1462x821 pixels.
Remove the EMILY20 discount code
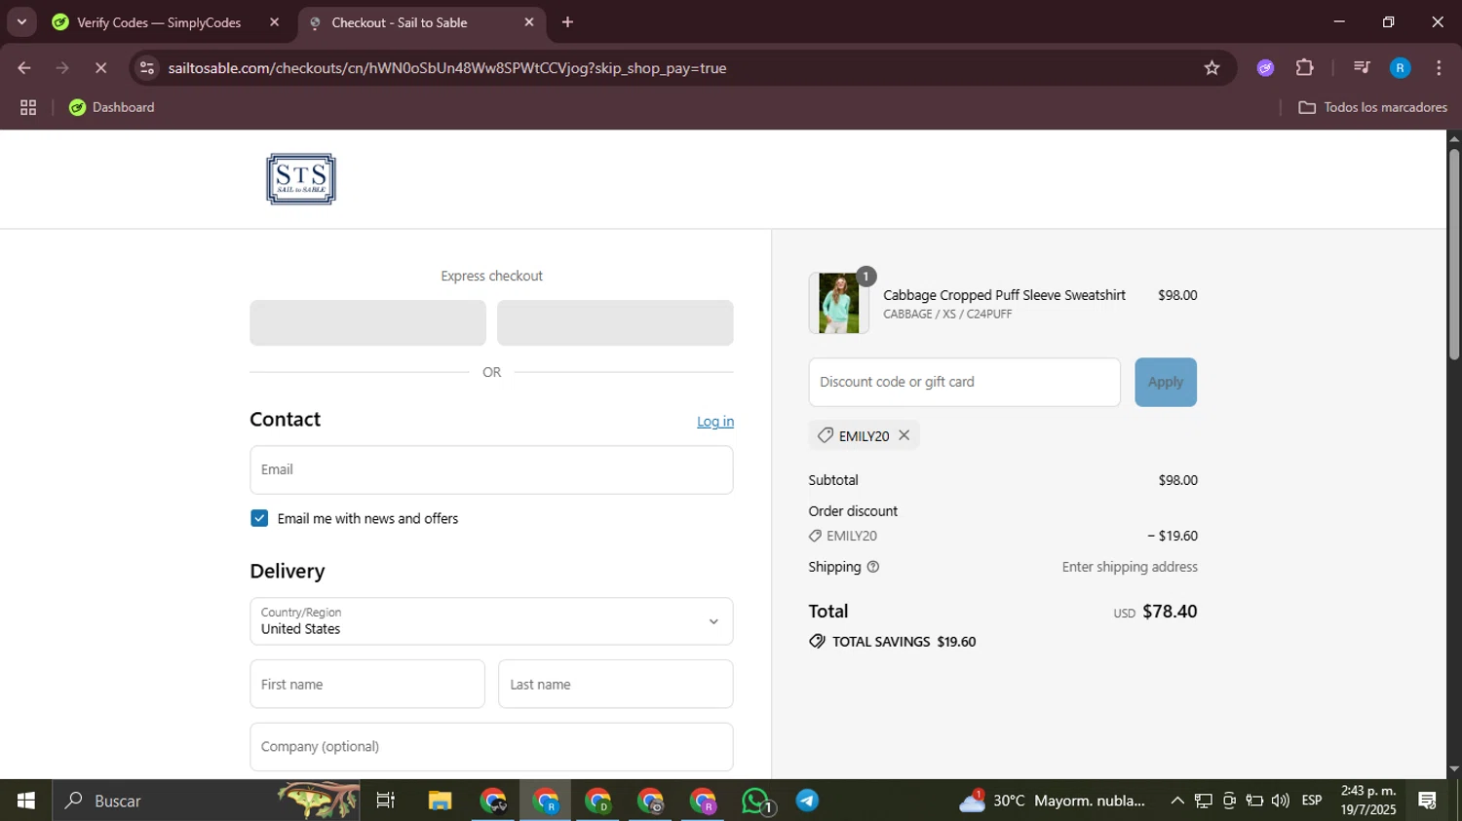tap(904, 435)
